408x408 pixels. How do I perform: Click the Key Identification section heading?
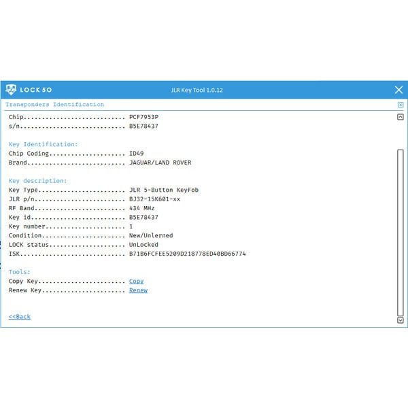(43, 144)
